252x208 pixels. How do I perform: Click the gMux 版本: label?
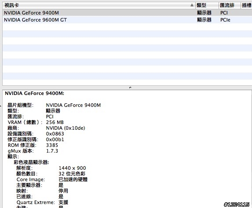tap(21, 151)
